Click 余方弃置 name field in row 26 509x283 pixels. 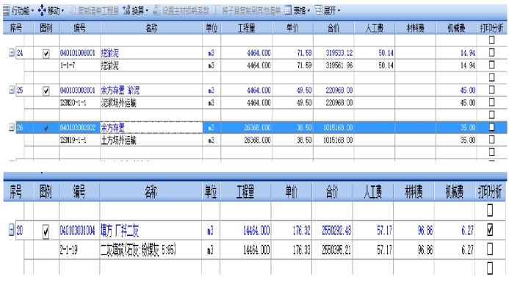click(x=151, y=127)
